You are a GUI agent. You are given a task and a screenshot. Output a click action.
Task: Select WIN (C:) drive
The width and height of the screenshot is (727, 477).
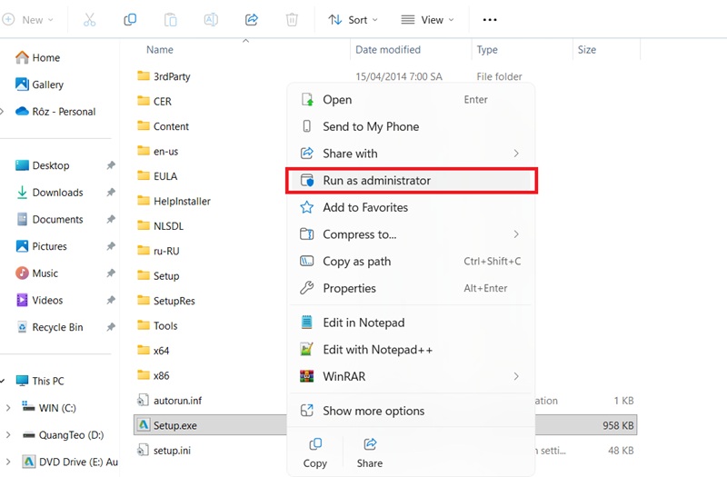pos(49,408)
